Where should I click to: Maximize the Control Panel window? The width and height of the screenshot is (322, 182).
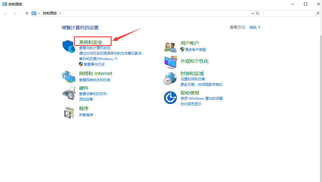coord(305,4)
